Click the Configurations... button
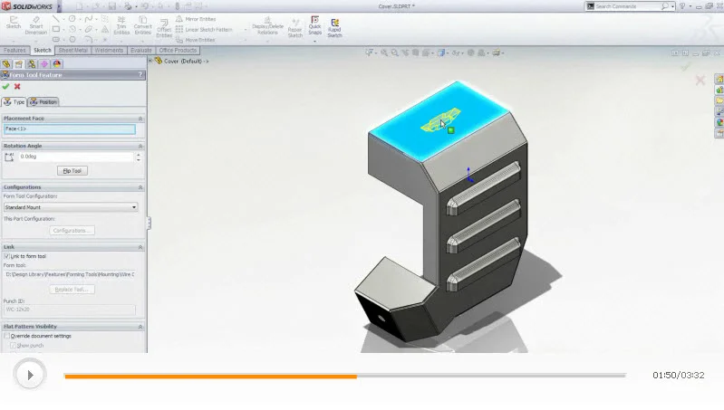The image size is (724, 410). tap(72, 230)
